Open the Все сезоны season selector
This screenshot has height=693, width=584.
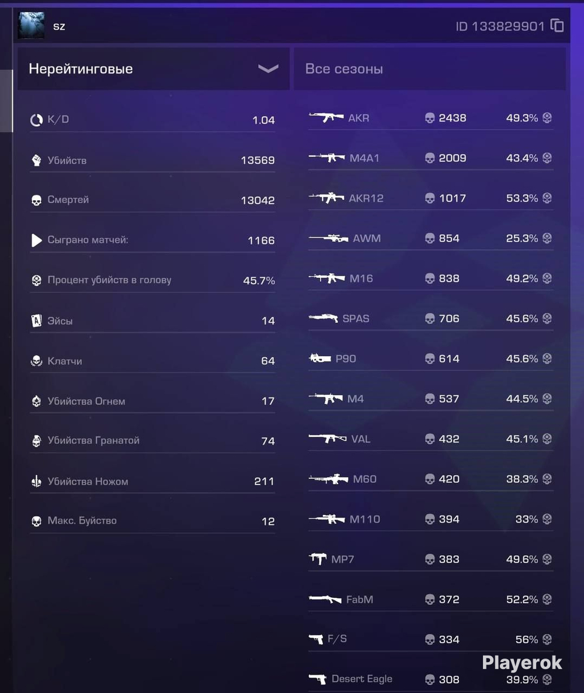[430, 68]
